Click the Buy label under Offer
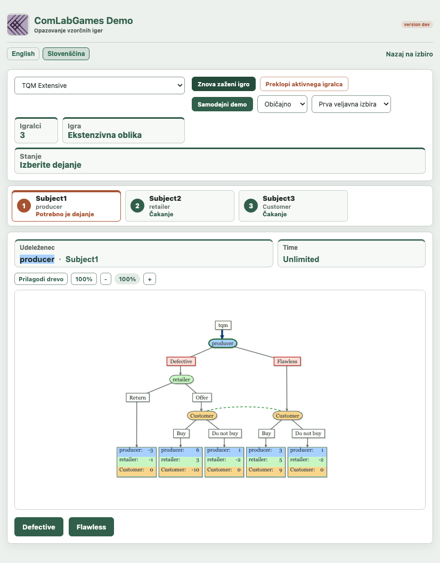The image size is (440, 563). click(182, 434)
